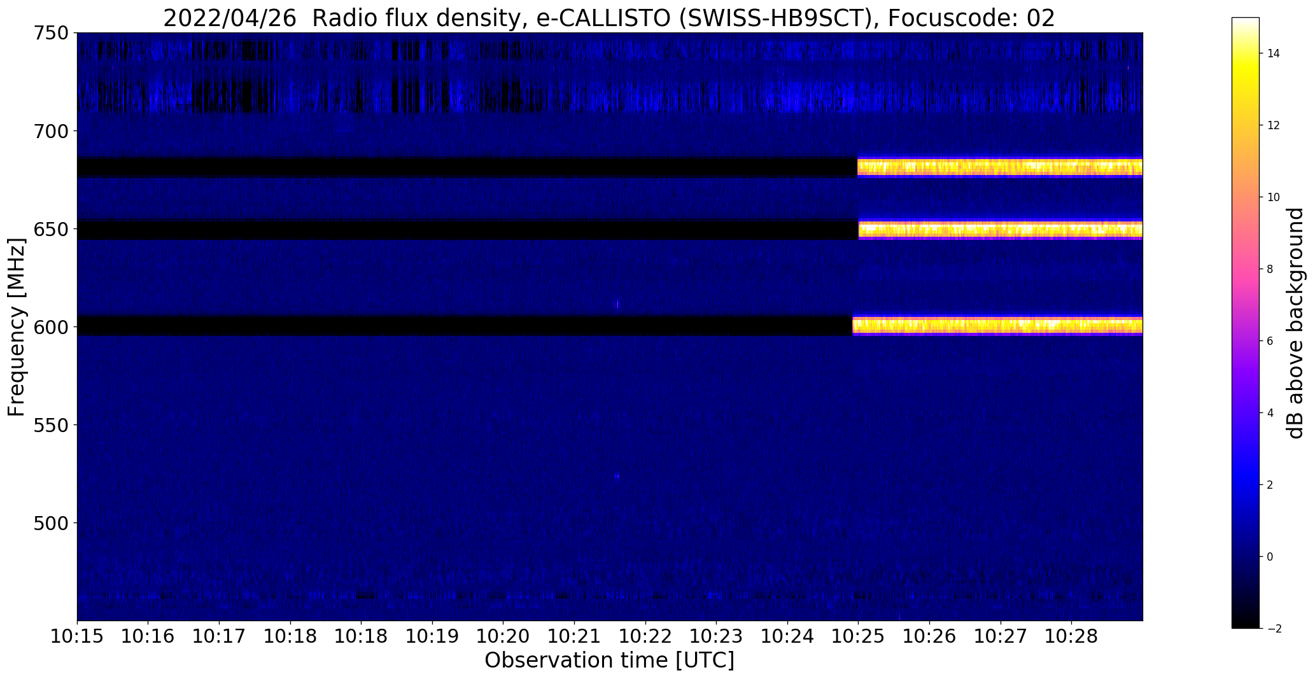1315x679 pixels.
Task: Click the 10:27 time tick label
Action: [x=1001, y=636]
